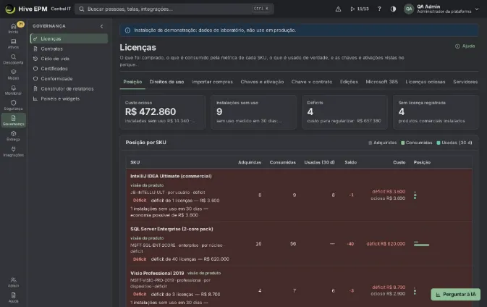Click the Sem licença registrada card
Image resolution: width=487 pixels, height=307 pixels.
[x=436, y=112]
